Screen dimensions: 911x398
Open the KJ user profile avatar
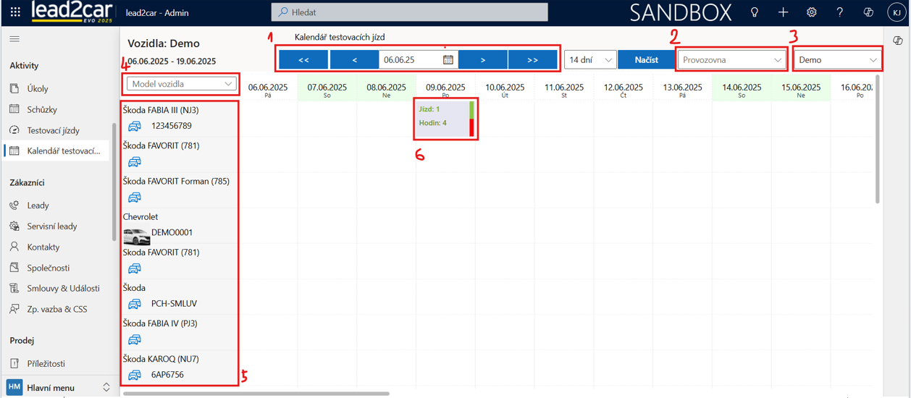pyautogui.click(x=897, y=12)
